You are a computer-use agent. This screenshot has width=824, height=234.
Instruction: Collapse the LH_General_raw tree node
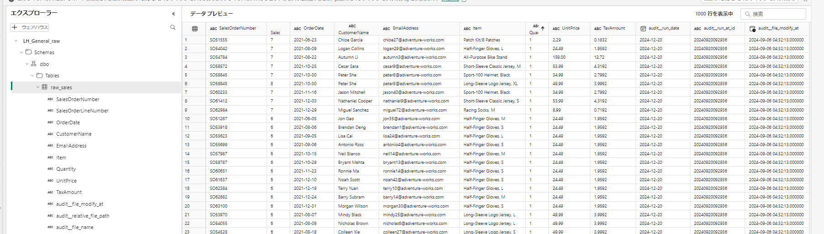16,41
